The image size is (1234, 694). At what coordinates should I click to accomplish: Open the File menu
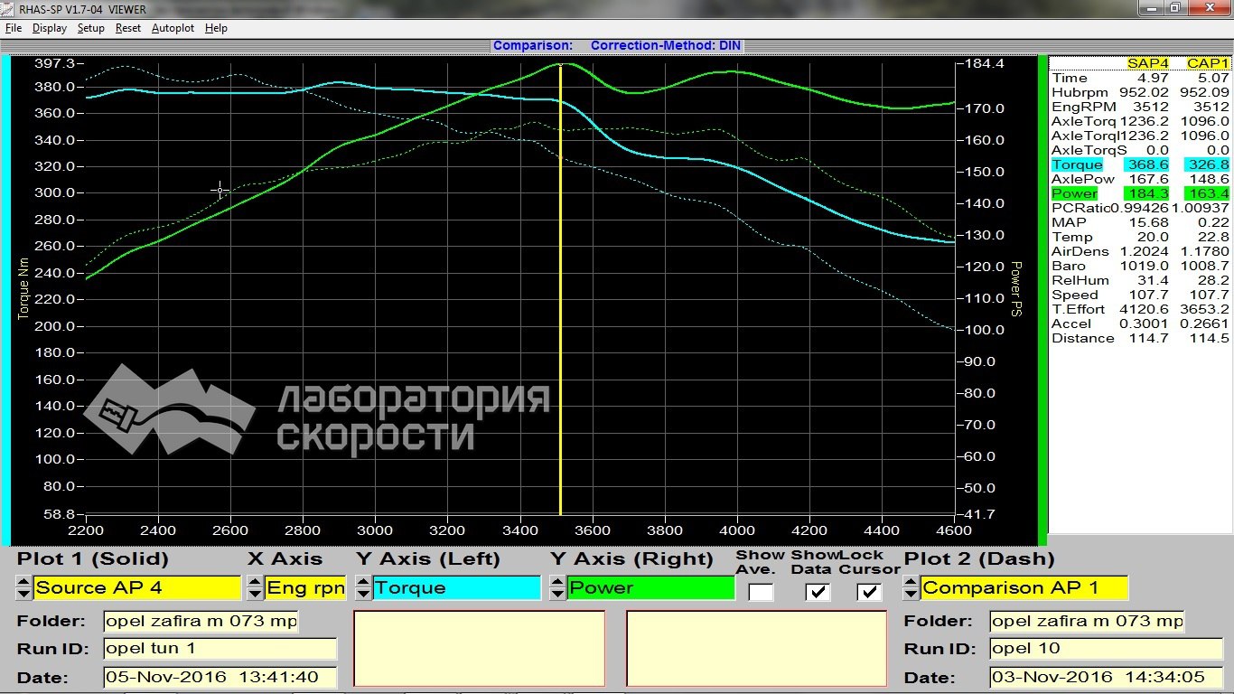coord(14,28)
